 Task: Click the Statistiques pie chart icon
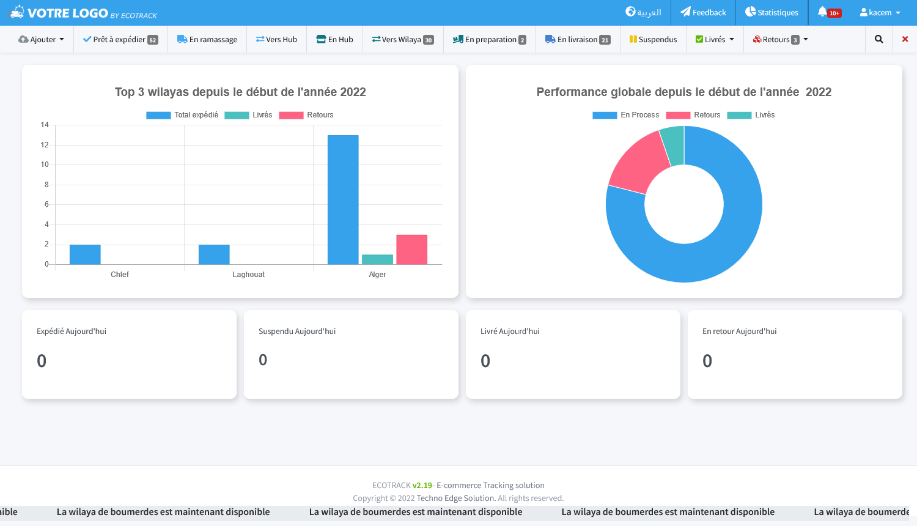[x=750, y=12]
